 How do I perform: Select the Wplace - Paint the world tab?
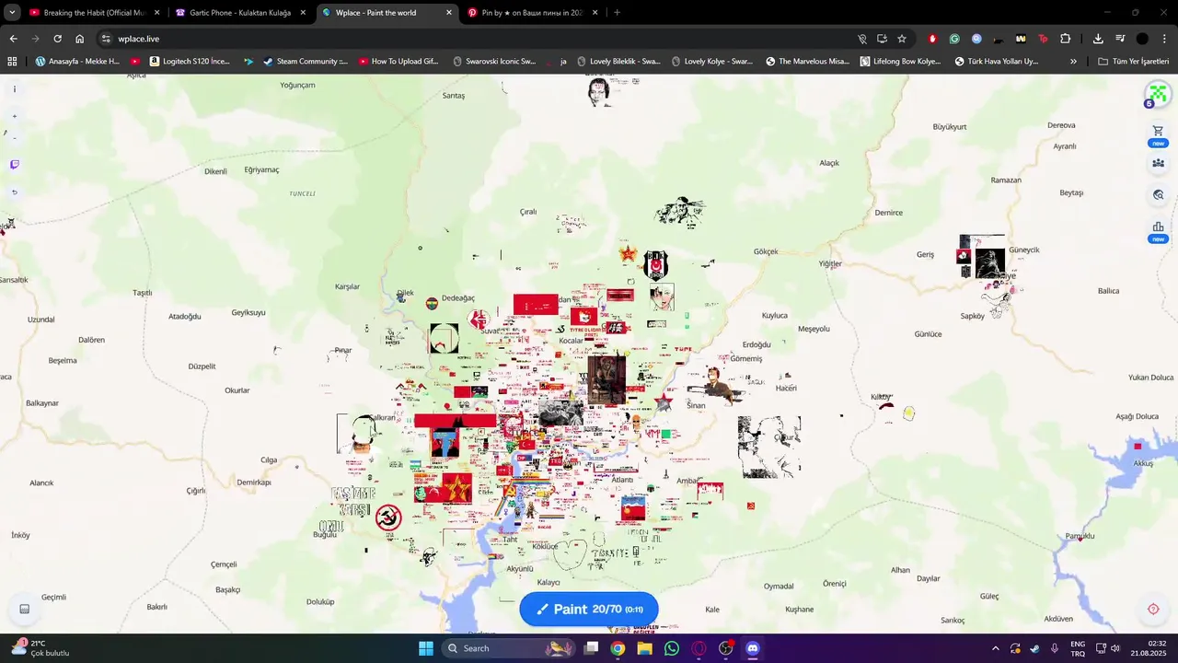387,13
